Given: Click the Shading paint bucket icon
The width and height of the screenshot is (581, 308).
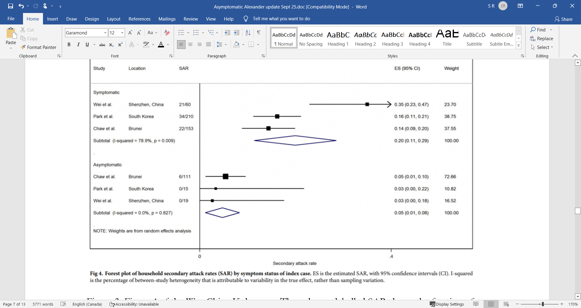Looking at the screenshot, I should tap(236, 45).
